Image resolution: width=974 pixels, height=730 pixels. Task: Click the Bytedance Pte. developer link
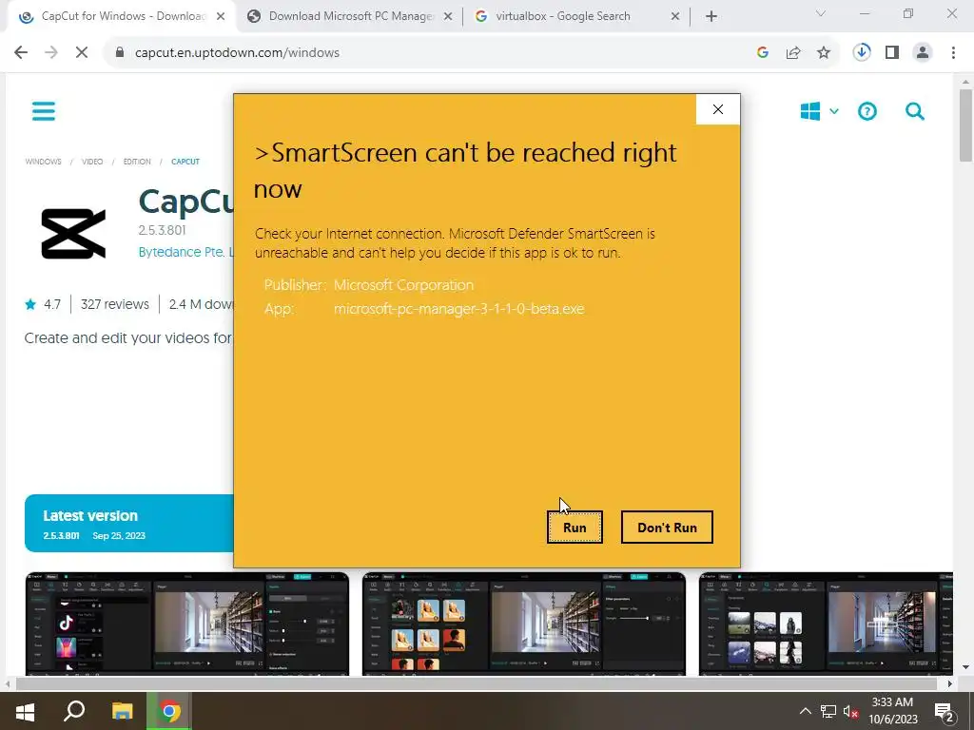coord(185,251)
